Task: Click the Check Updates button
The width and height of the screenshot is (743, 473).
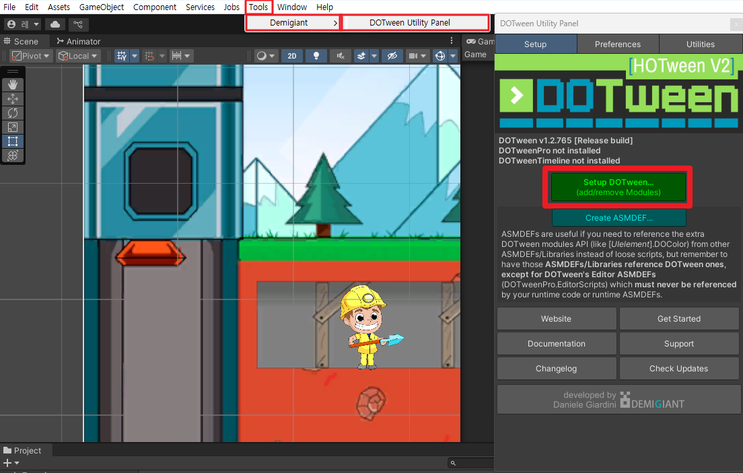Action: pos(678,369)
